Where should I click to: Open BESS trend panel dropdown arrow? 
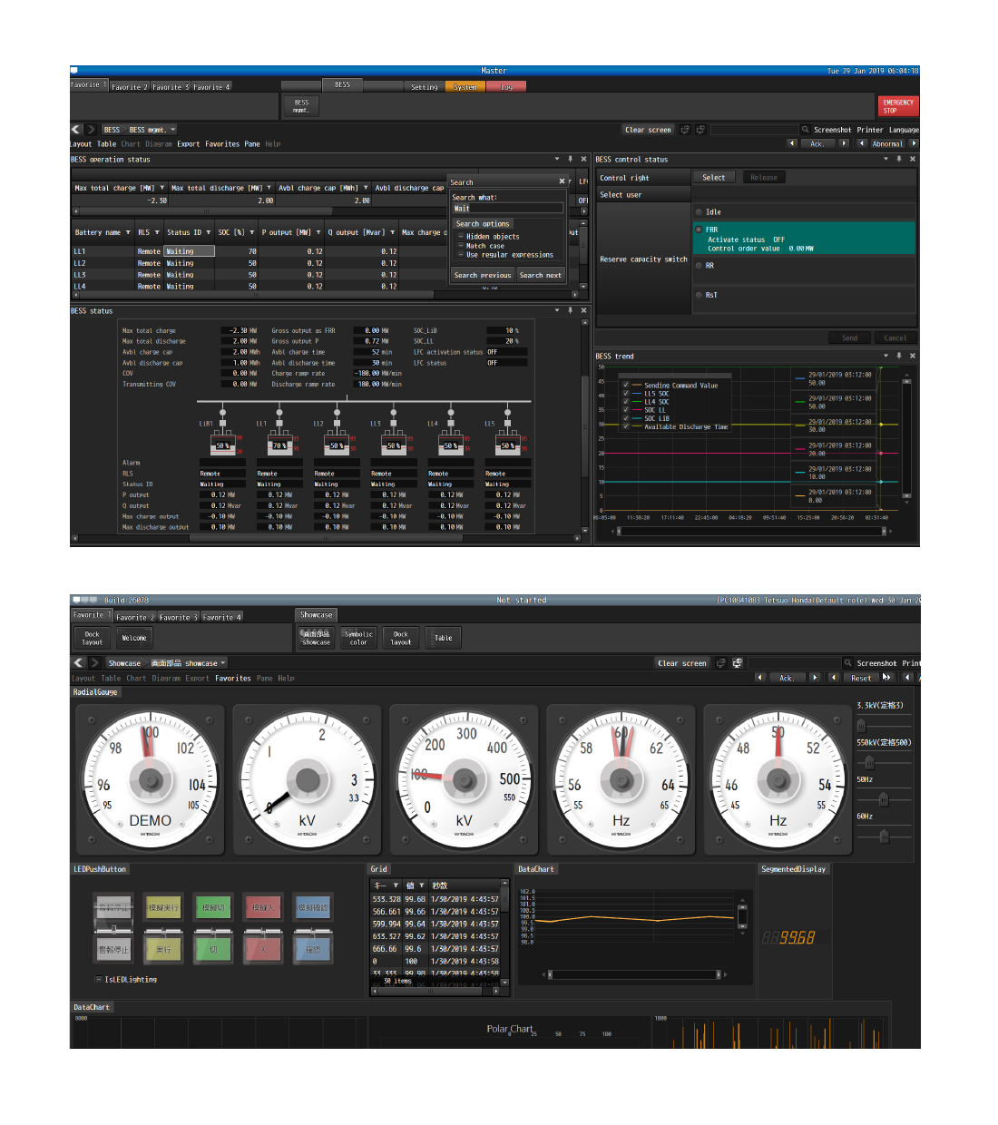(x=886, y=356)
